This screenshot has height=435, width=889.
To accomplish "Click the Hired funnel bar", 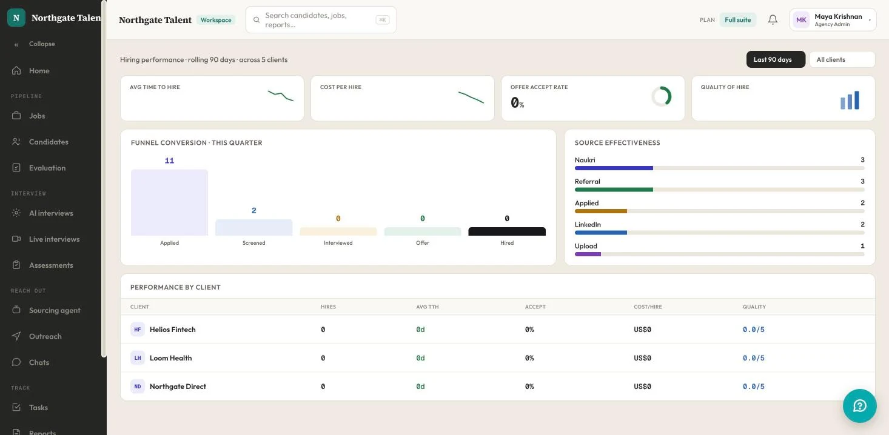I will tap(507, 231).
